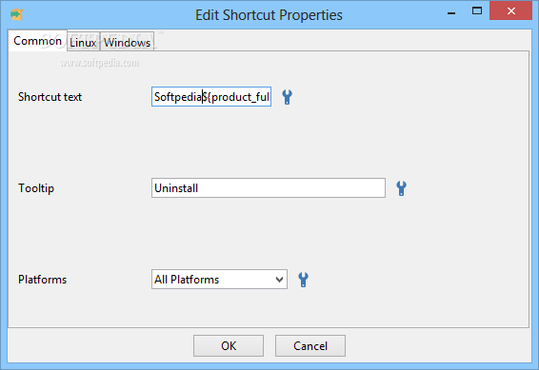The height and width of the screenshot is (370, 539).
Task: Switch to the Common tab
Action: click(37, 41)
